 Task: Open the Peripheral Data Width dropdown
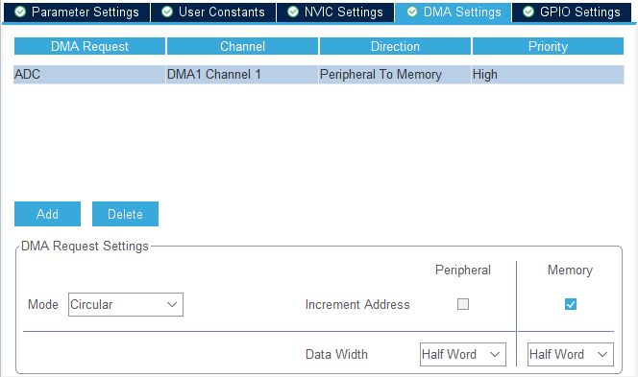[463, 354]
